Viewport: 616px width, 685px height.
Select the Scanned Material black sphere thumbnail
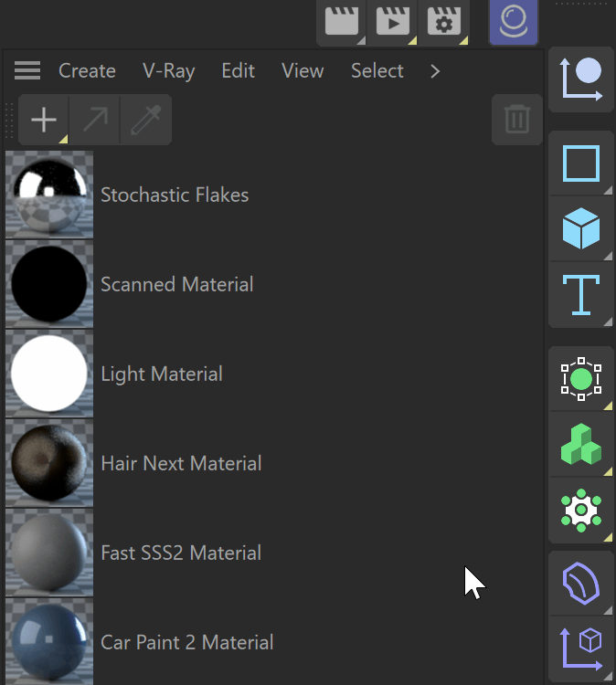coord(49,284)
